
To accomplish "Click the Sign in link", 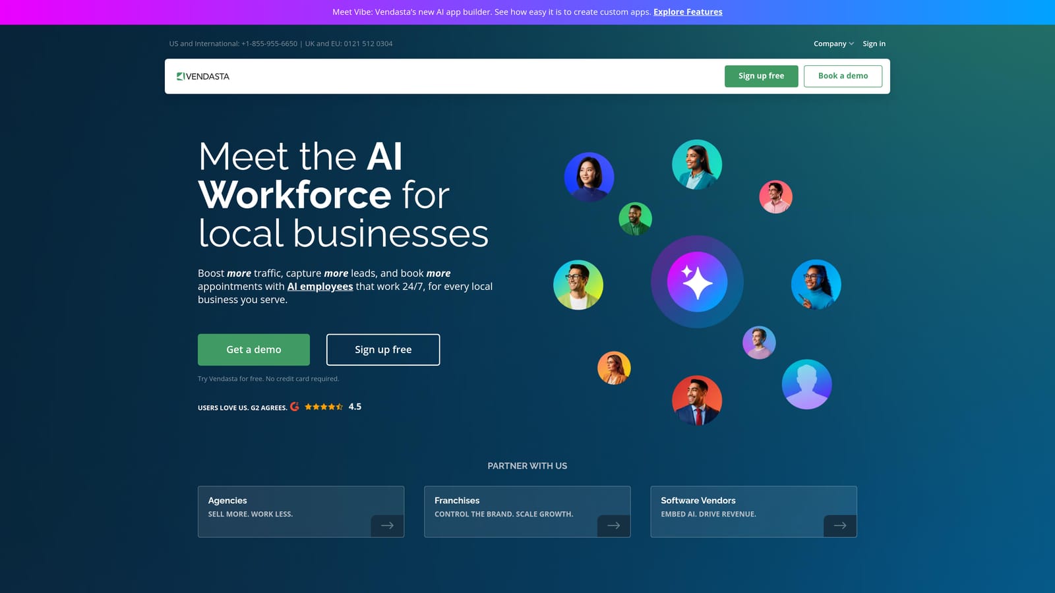I will pos(874,43).
